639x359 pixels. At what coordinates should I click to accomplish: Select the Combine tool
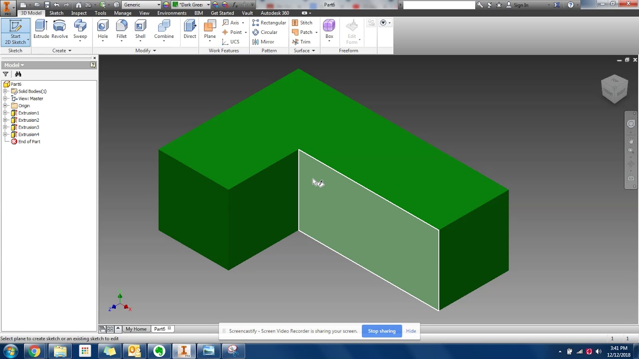point(164,29)
